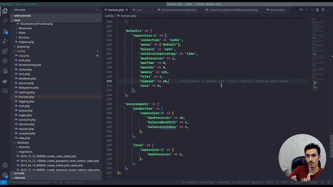Open the create_users_table migration file
The height and width of the screenshot is (187, 333).
(48, 156)
